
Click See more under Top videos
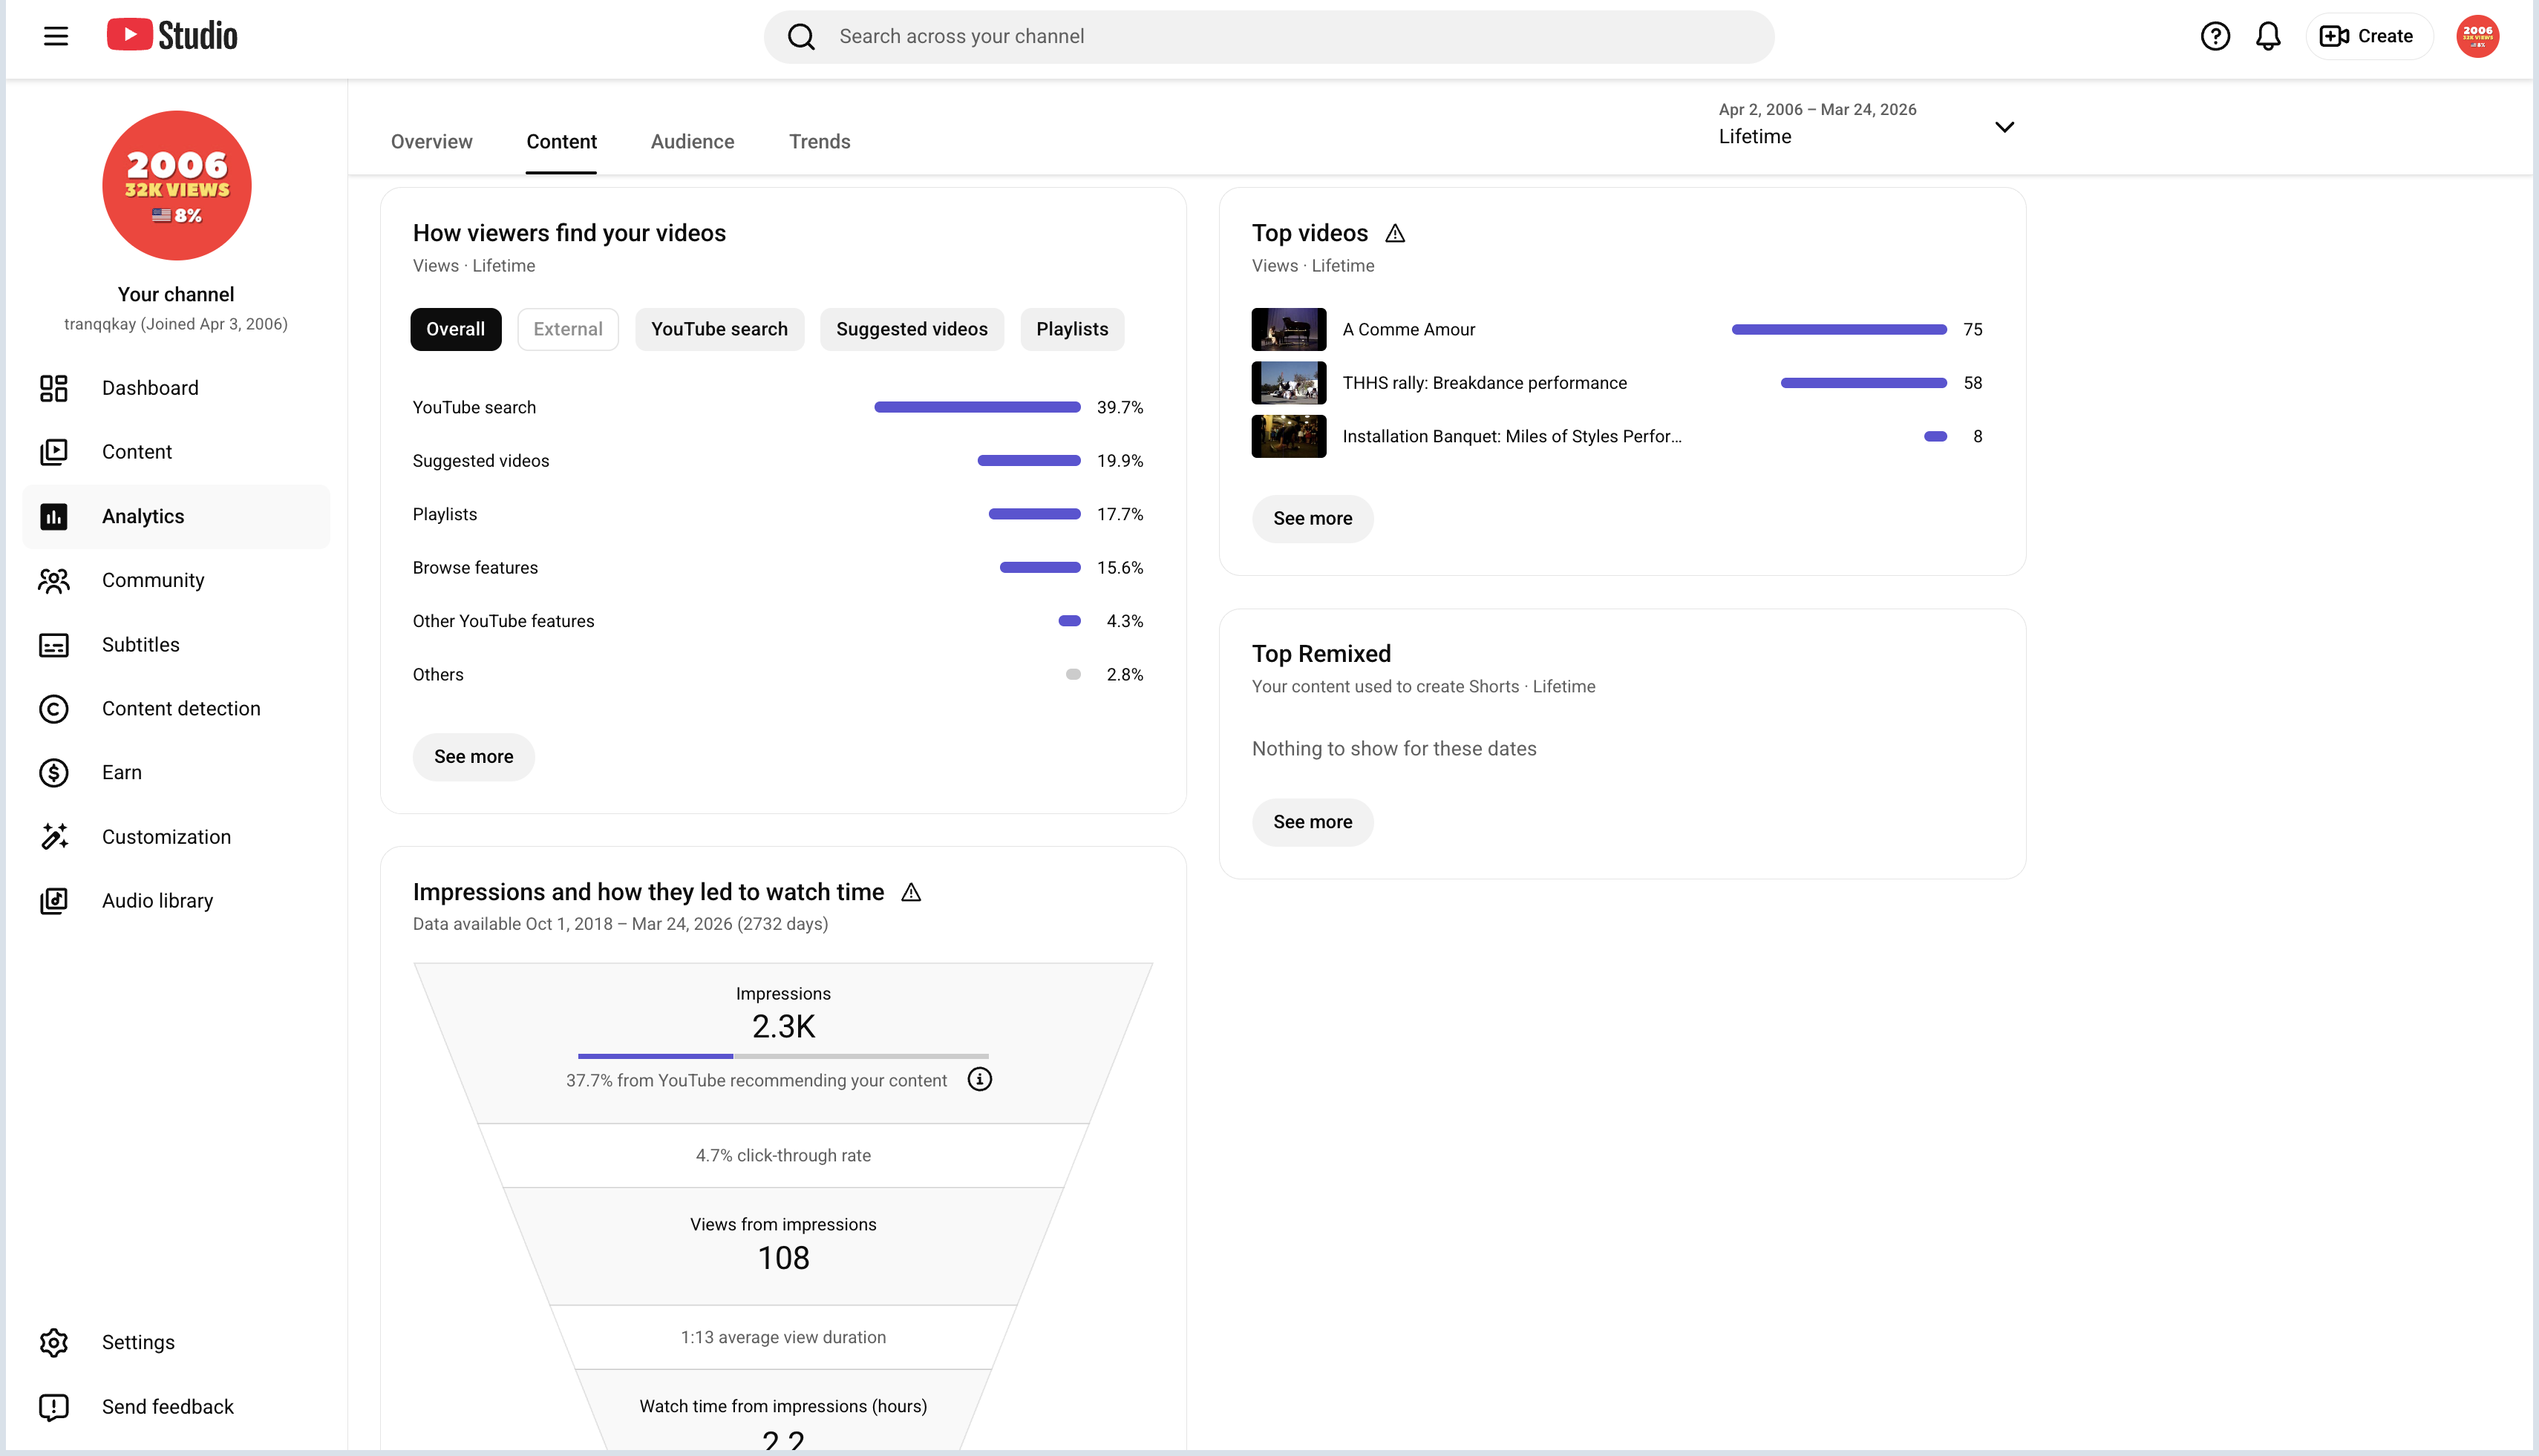[x=1313, y=519]
